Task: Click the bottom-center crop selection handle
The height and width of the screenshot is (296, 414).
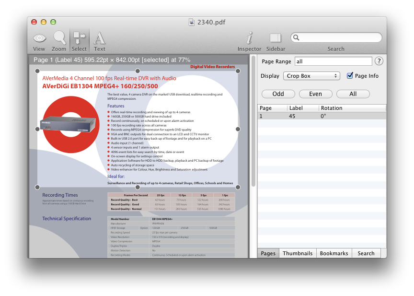Action: [138, 187]
